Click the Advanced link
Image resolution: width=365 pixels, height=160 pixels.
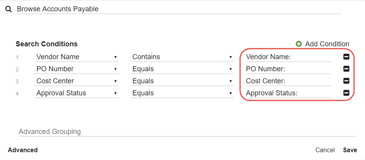click(23, 150)
